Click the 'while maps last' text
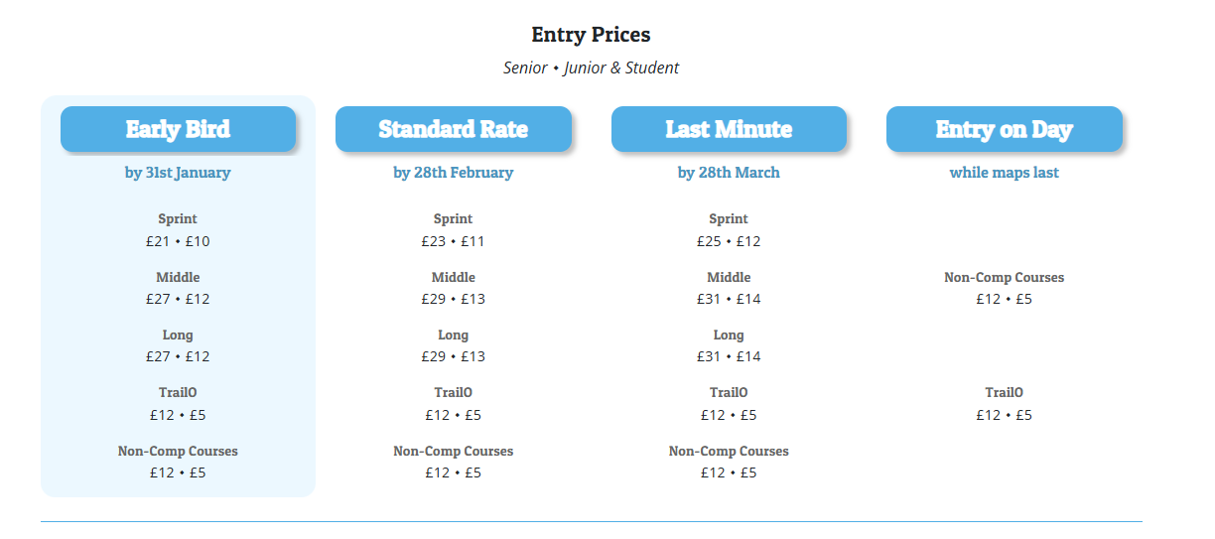This screenshot has width=1215, height=539. [x=1004, y=173]
